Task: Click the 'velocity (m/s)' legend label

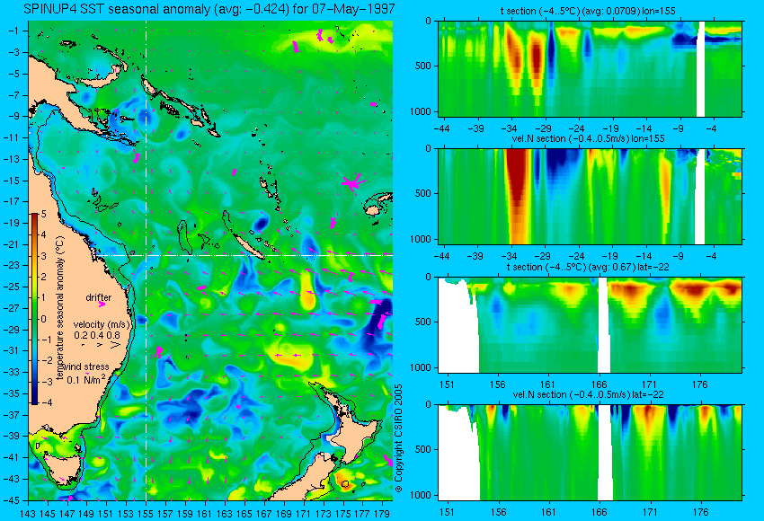Action: click(102, 324)
